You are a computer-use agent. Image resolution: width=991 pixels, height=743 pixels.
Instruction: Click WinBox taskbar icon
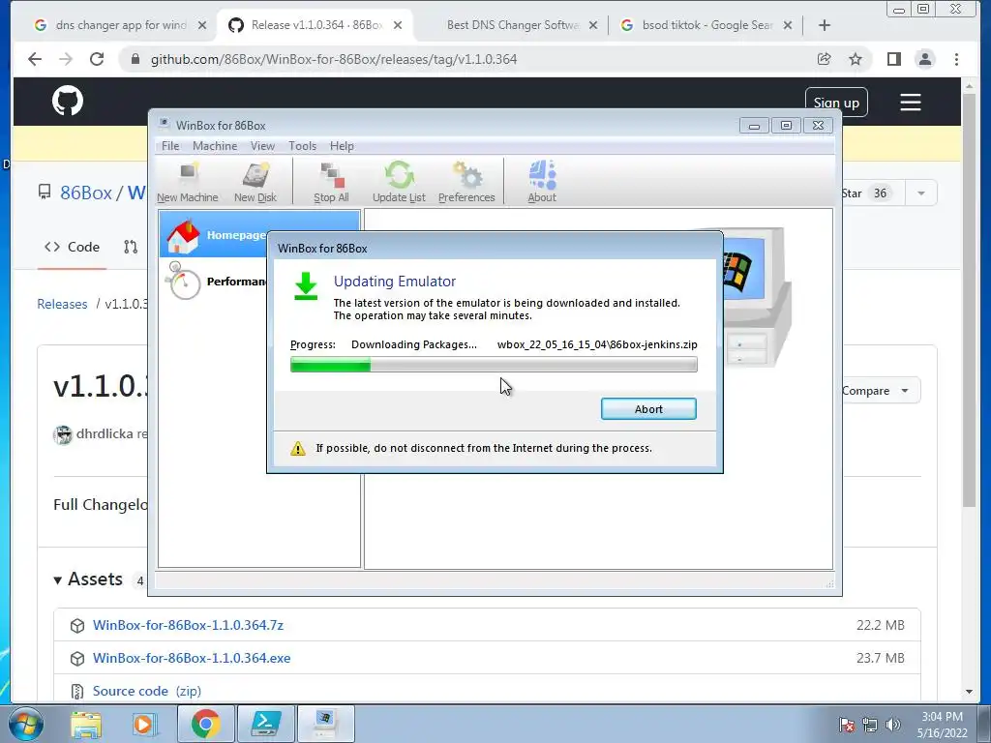[325, 724]
